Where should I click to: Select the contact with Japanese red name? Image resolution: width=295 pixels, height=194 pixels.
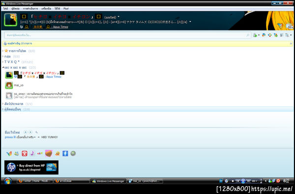[x=39, y=75]
